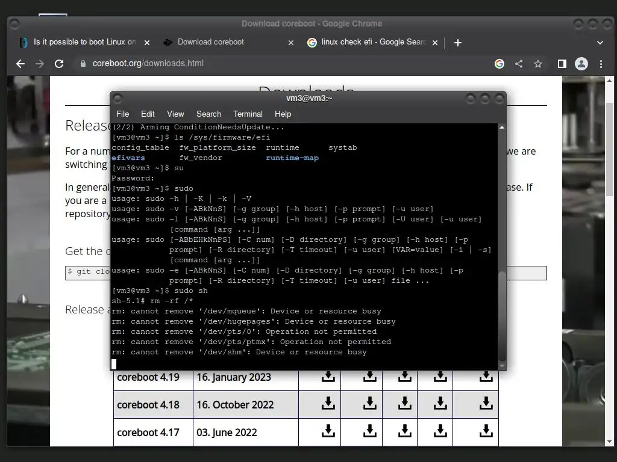
Task: Open a new tab with the plus button
Action: (x=458, y=43)
